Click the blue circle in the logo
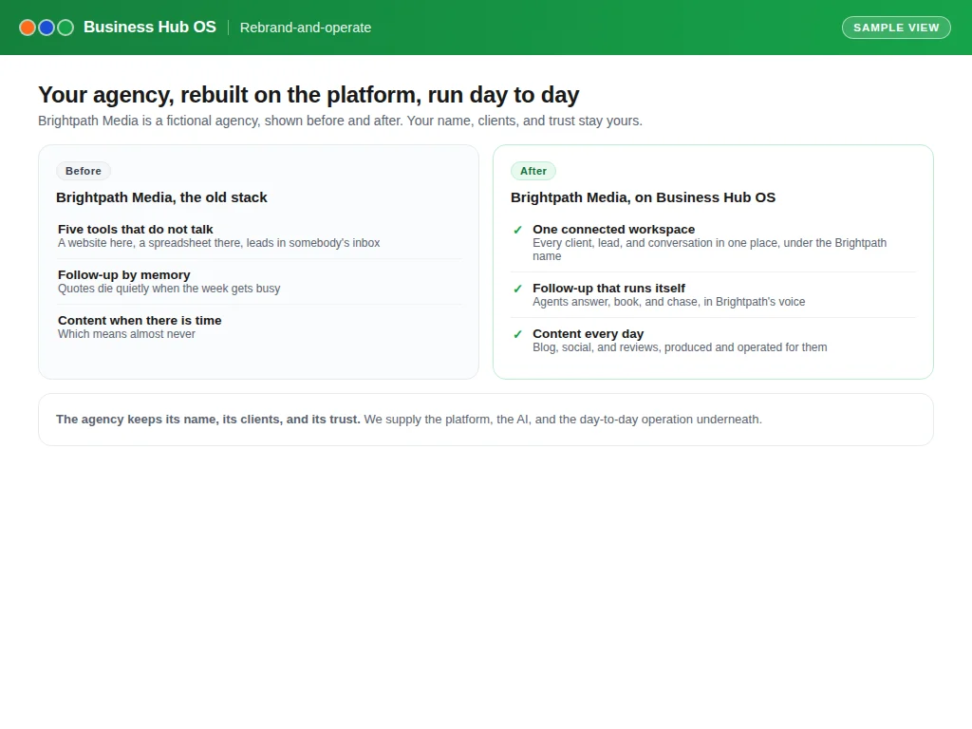Image resolution: width=972 pixels, height=729 pixels. (x=47, y=28)
